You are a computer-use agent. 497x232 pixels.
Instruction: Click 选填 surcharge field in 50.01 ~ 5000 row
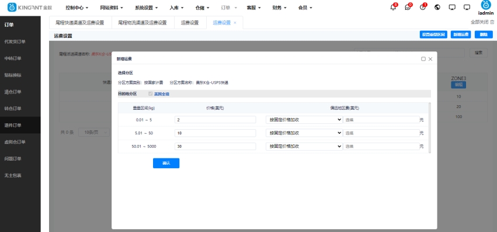tap(381, 146)
